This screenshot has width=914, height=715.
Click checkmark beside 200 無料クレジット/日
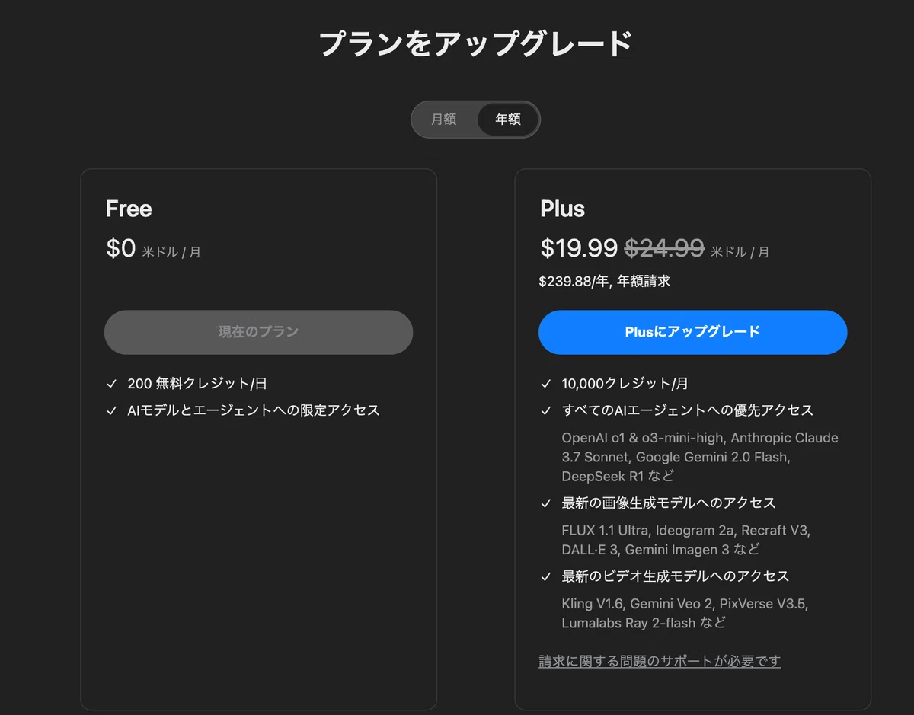112,384
